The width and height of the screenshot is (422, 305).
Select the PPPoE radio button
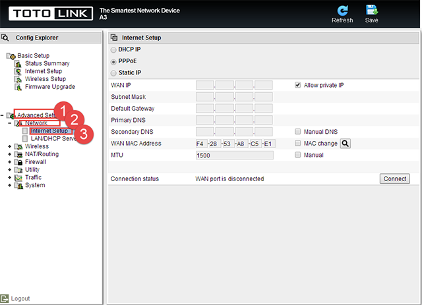(x=113, y=61)
